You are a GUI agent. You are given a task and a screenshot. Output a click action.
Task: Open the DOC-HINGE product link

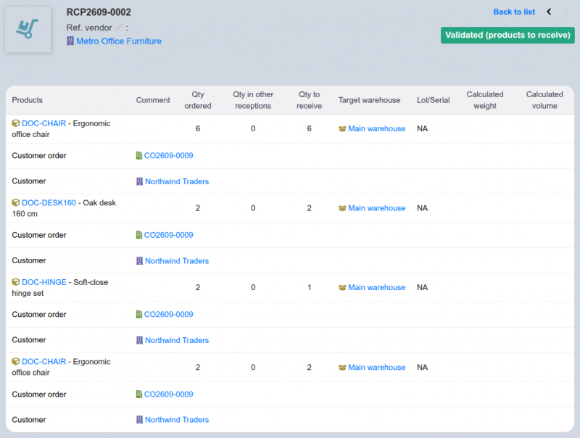[44, 282]
